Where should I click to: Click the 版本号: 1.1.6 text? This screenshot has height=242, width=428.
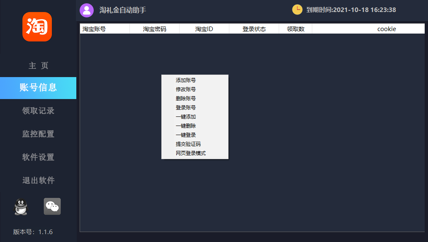(x=33, y=232)
